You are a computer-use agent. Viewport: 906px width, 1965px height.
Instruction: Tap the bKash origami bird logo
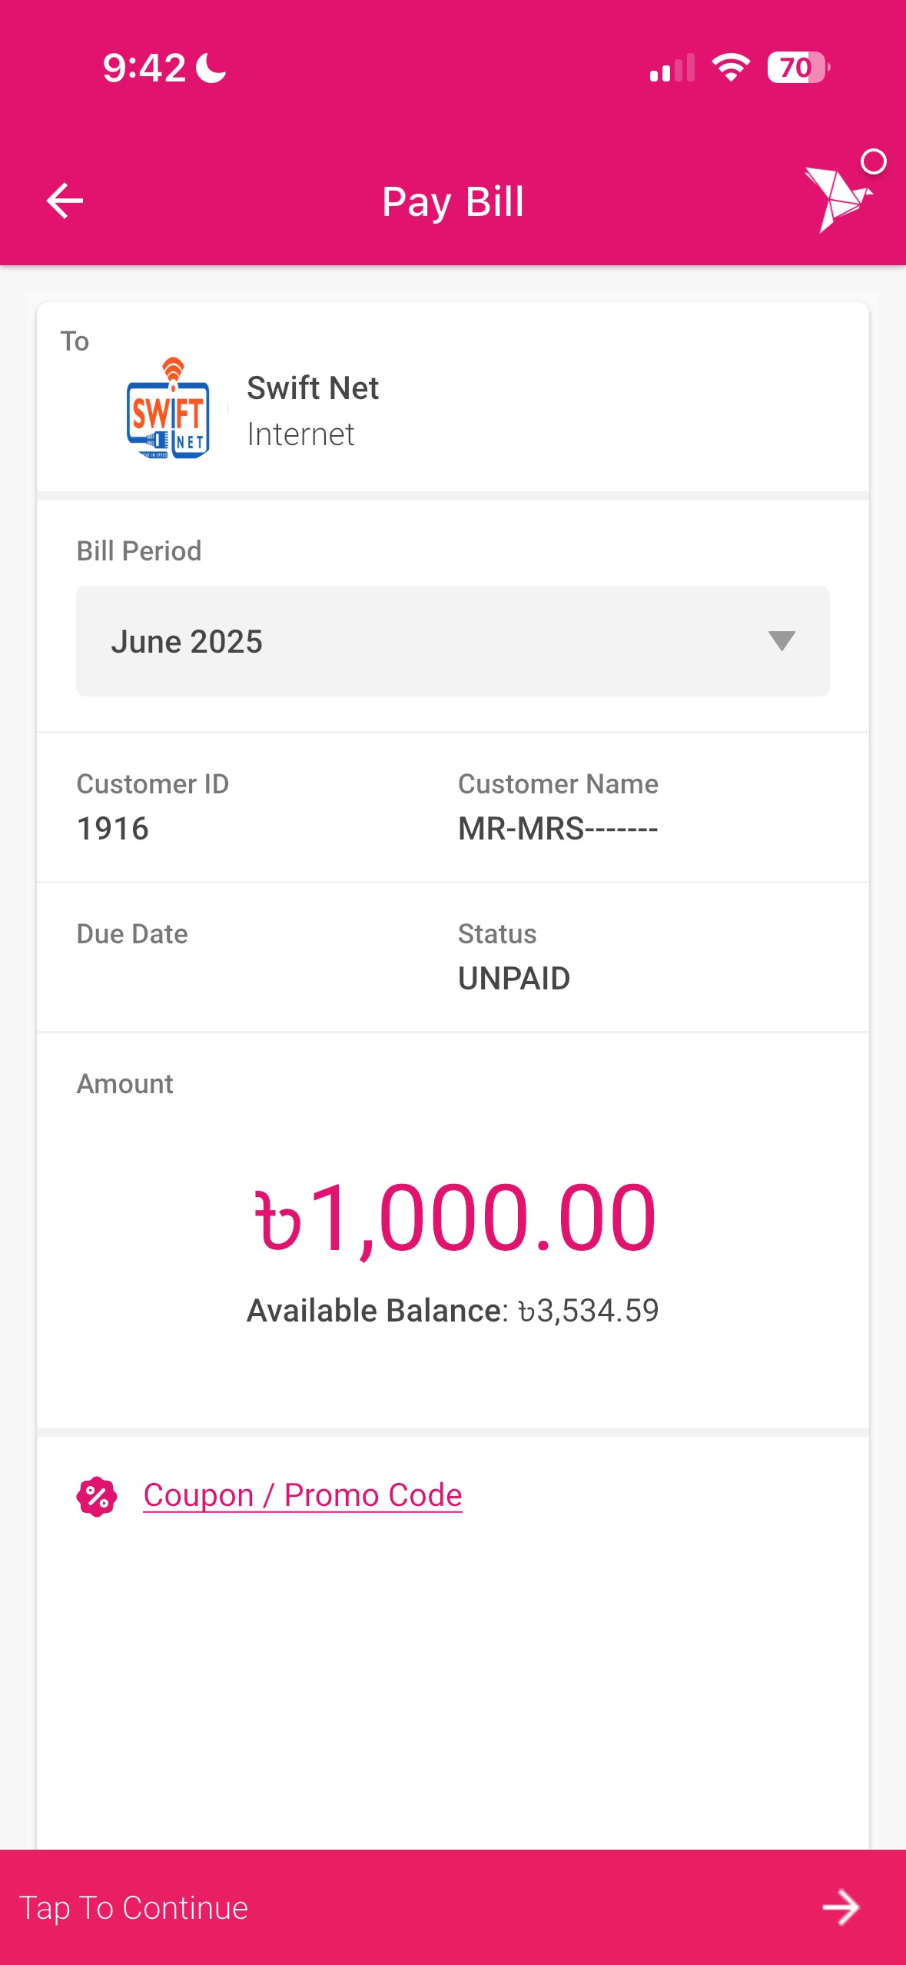(837, 198)
